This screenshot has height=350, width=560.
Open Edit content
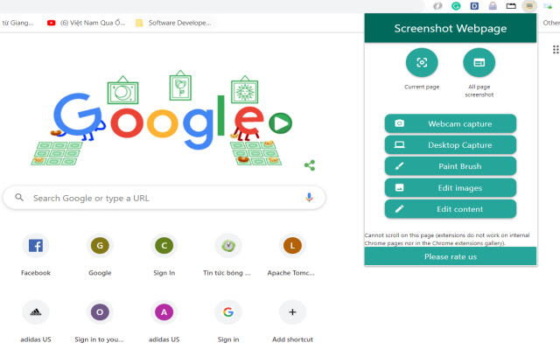451,209
